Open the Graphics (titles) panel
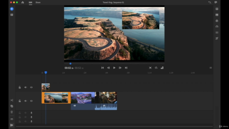 217,9
